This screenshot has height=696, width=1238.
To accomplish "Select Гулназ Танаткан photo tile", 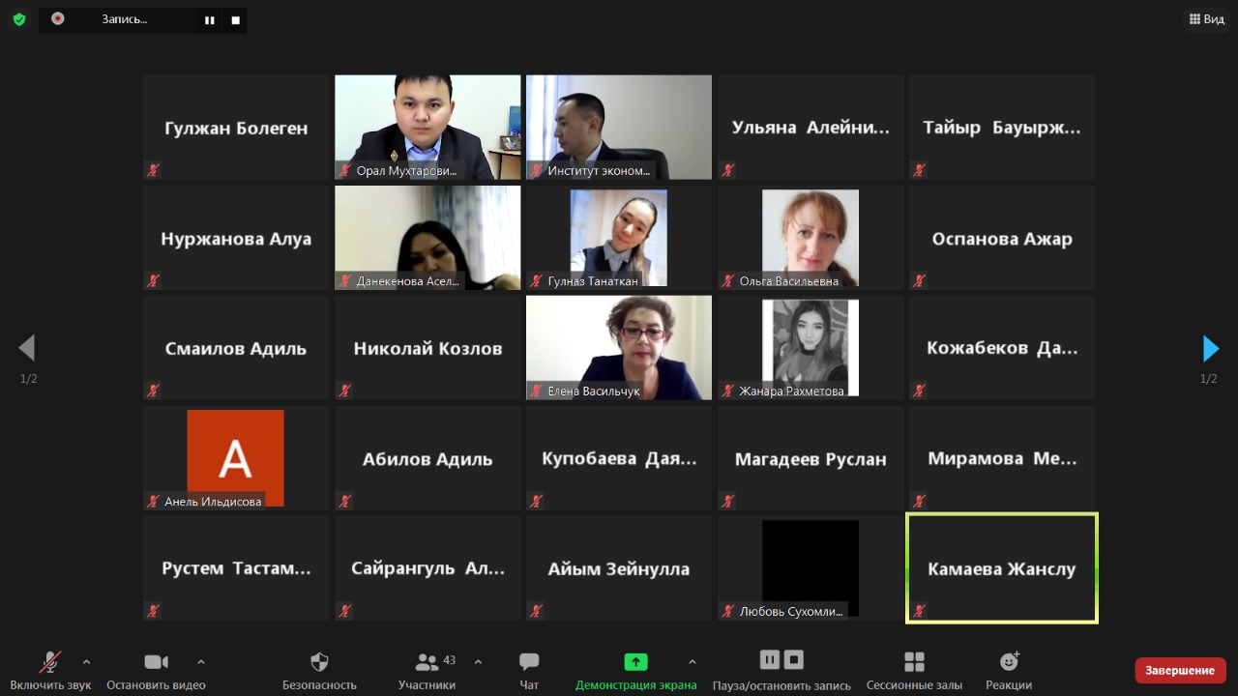I will click(x=619, y=238).
